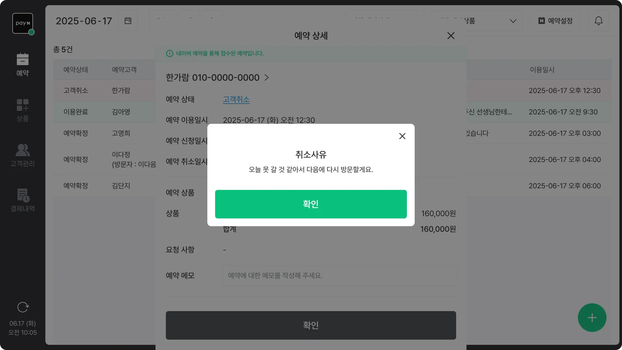Open 예약설정 in the top bar
This screenshot has height=350, width=622.
coord(555,21)
